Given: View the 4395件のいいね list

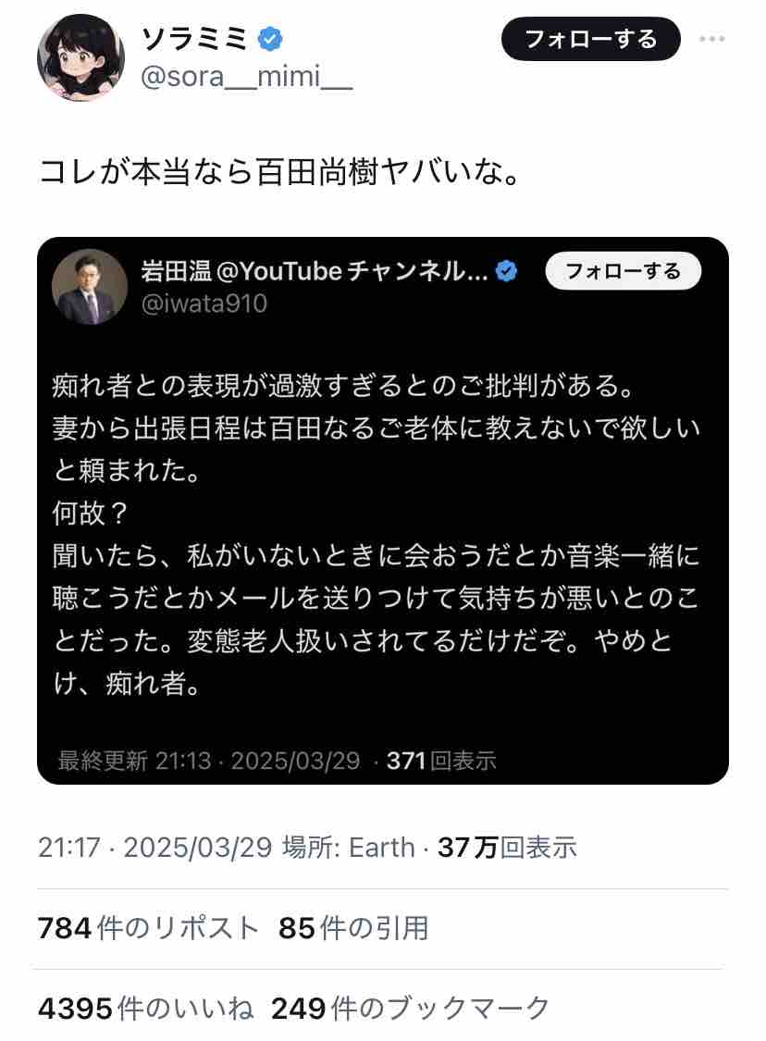Looking at the screenshot, I should click(x=146, y=1008).
